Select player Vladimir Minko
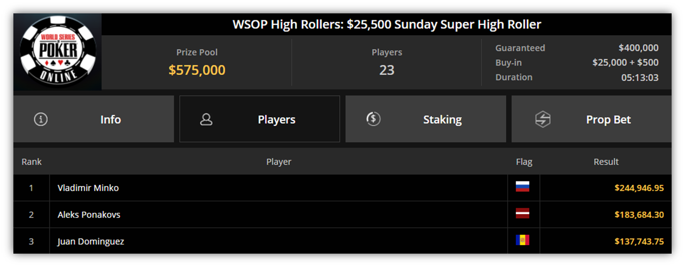The image size is (685, 267). tap(88, 188)
